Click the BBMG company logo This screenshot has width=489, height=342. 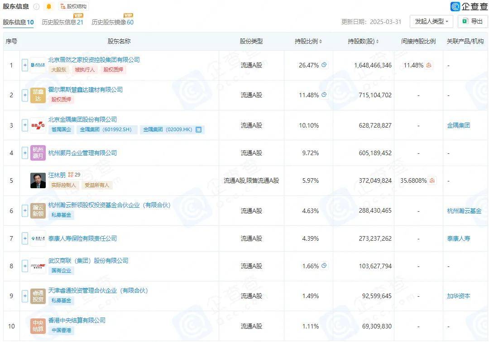(38, 125)
